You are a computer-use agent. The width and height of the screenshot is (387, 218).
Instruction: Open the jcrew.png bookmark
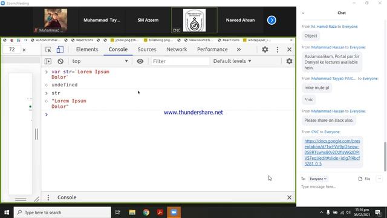[125, 40]
